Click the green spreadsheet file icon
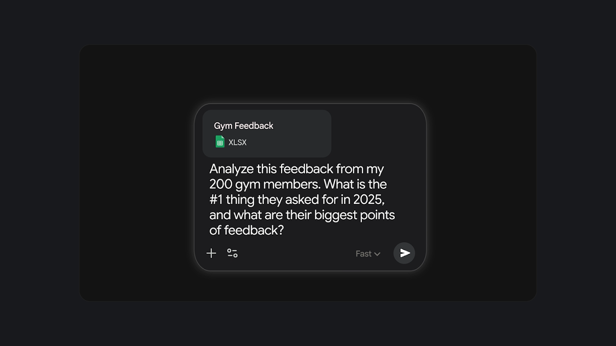The width and height of the screenshot is (616, 346). click(x=220, y=142)
